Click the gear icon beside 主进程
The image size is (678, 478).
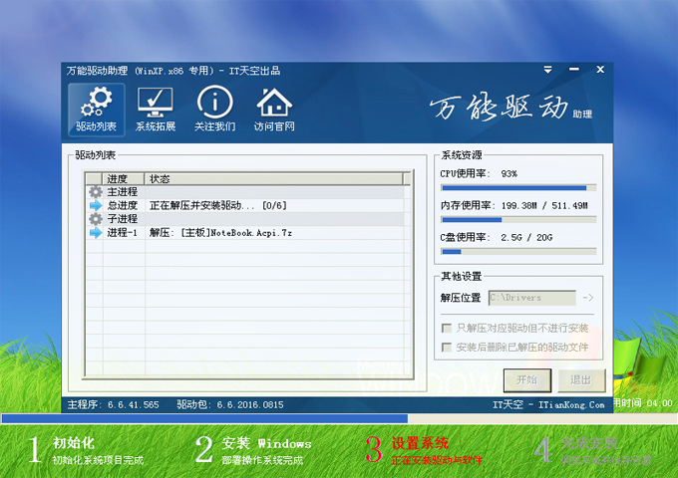click(95, 192)
